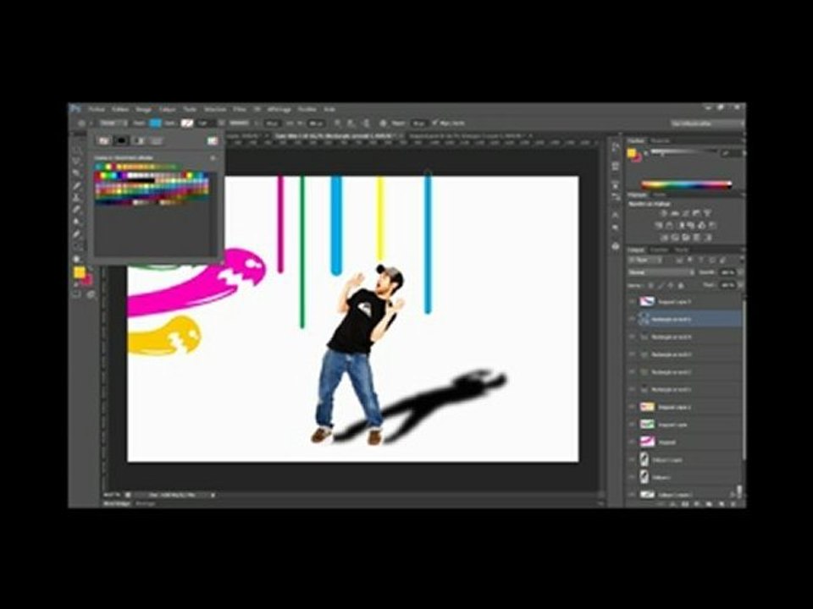
Task: Open the Calque menu
Action: click(x=167, y=109)
